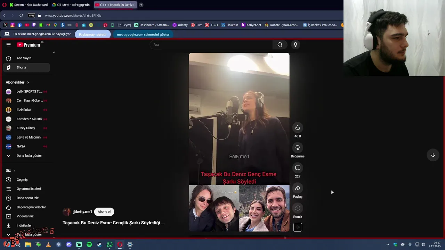445x250 pixels.
Task: Click the Remix icon
Action: point(298,208)
